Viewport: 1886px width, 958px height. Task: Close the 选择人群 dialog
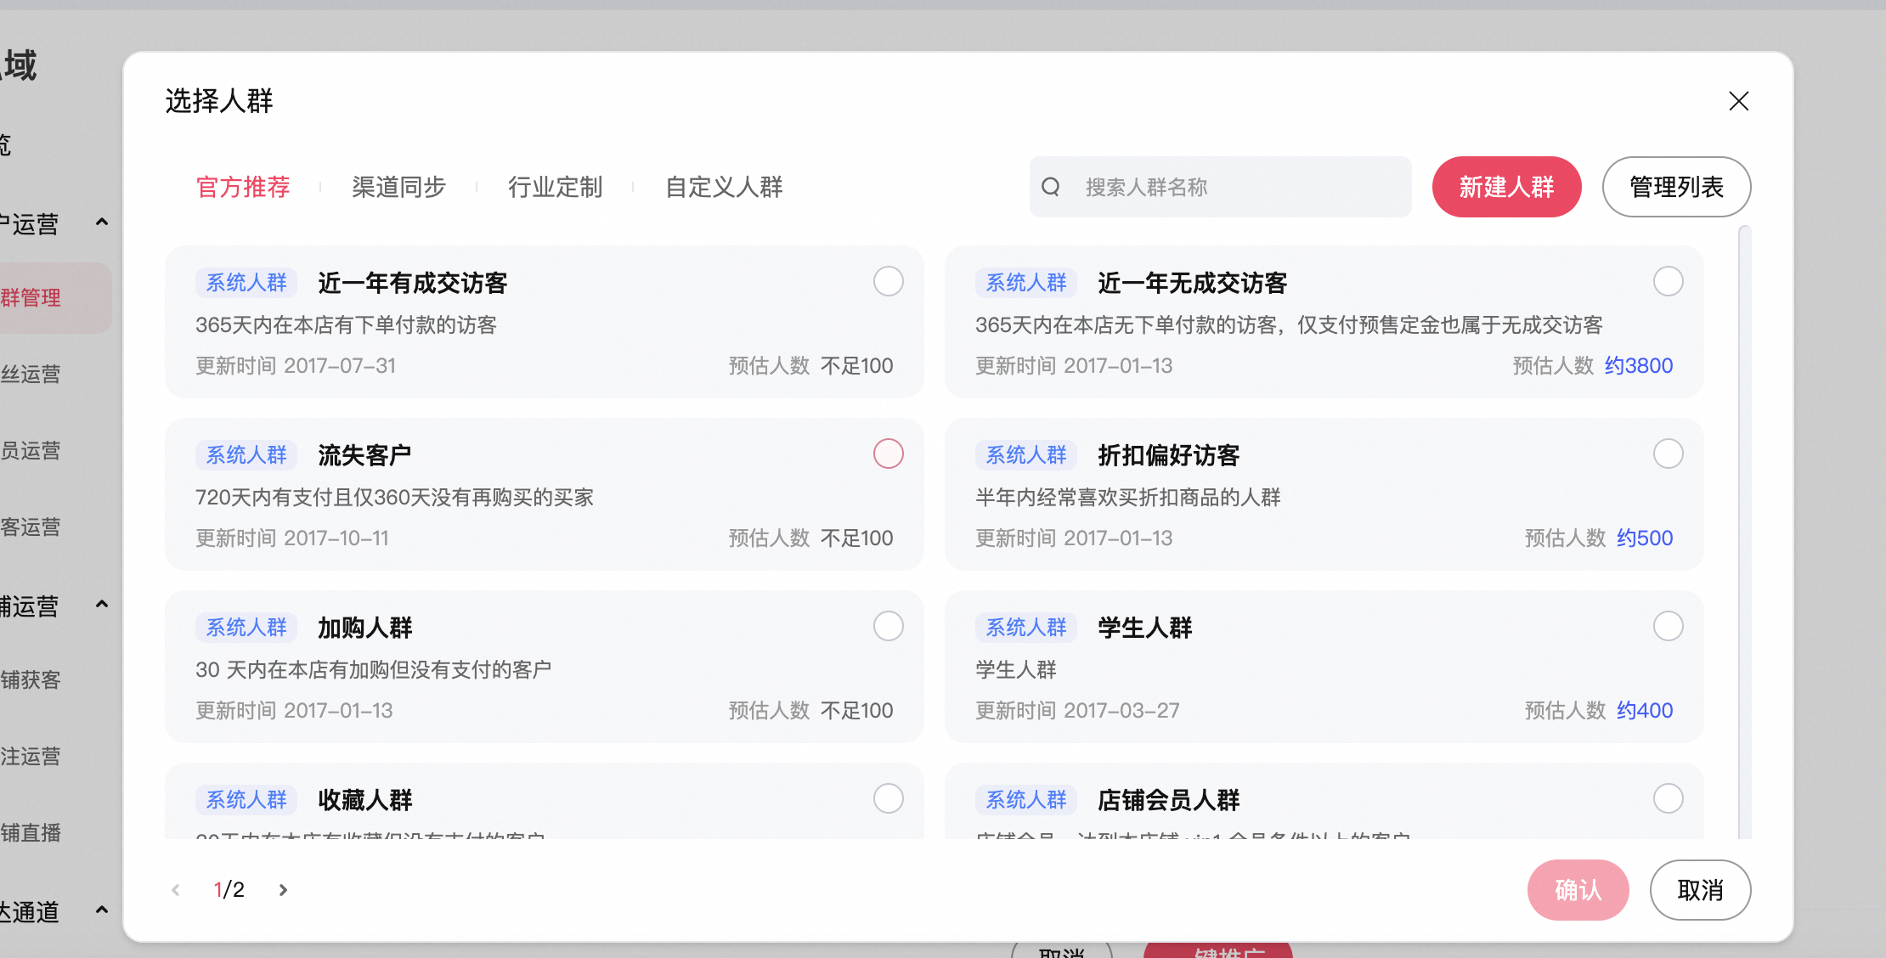[1738, 101]
